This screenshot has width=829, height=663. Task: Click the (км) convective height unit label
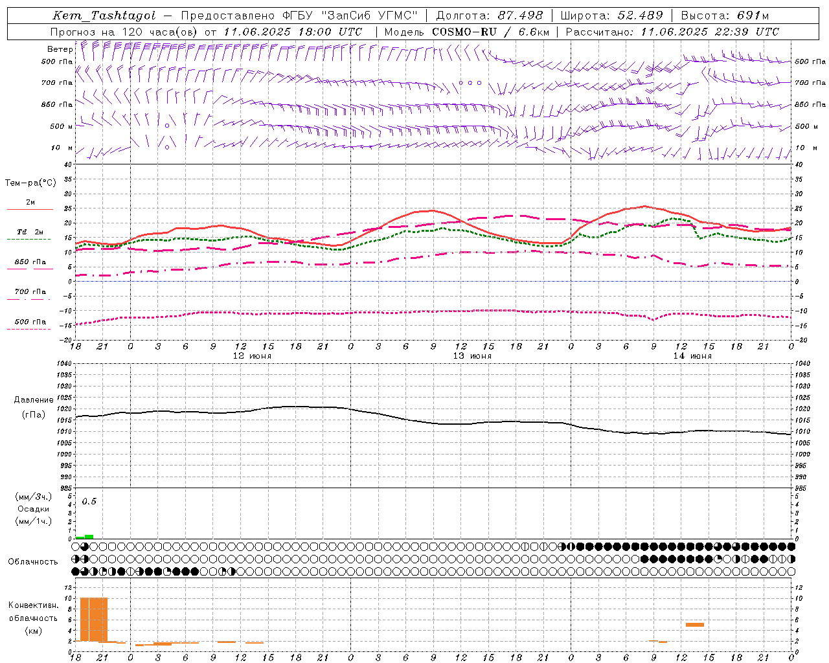pos(34,630)
